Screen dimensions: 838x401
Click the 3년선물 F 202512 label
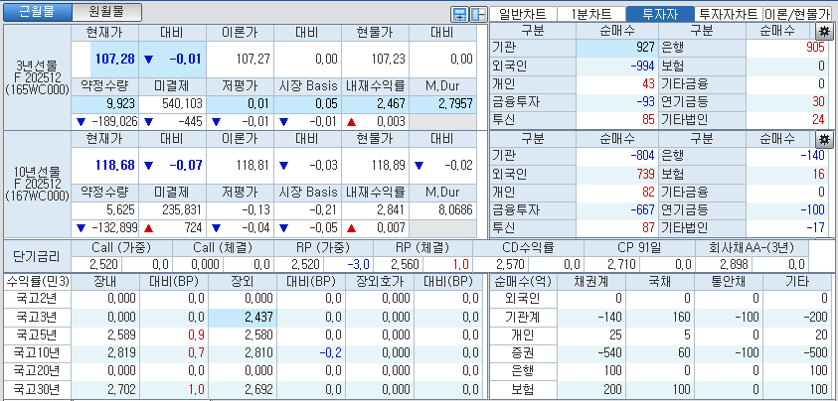38,77
